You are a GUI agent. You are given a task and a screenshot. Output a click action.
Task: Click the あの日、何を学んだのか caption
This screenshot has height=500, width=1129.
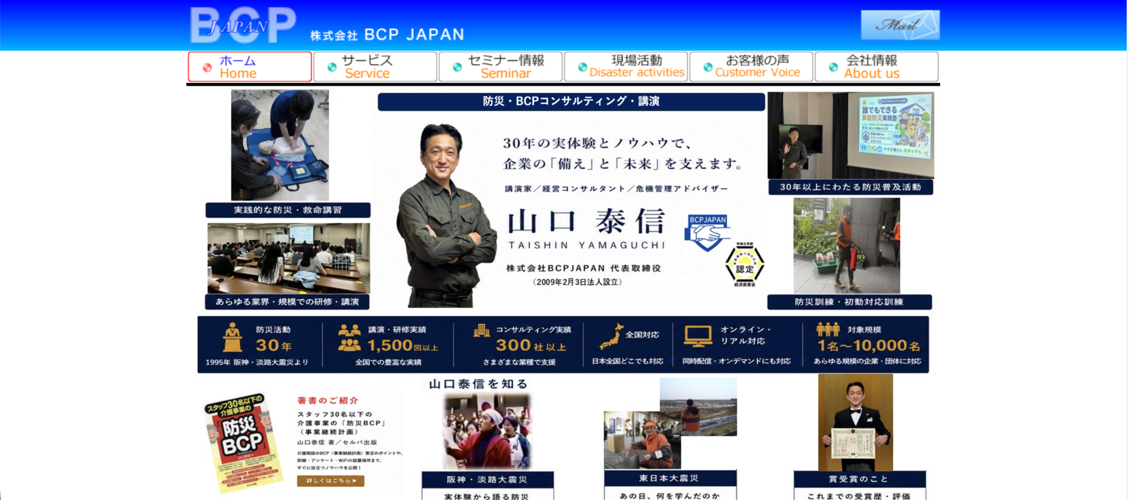point(670,496)
